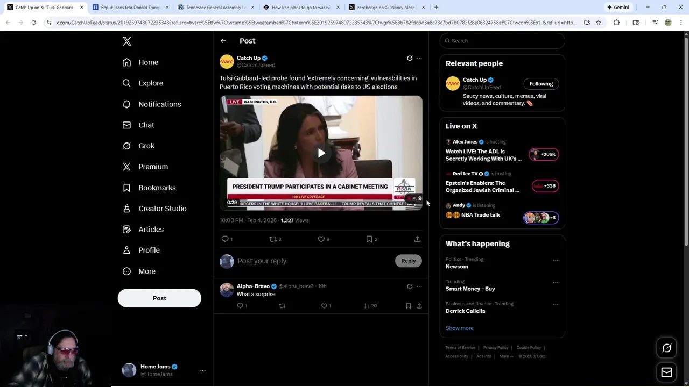Open floating Messages button

coord(666,372)
